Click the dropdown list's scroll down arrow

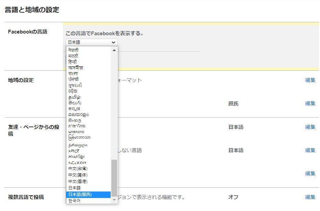pyautogui.click(x=114, y=200)
